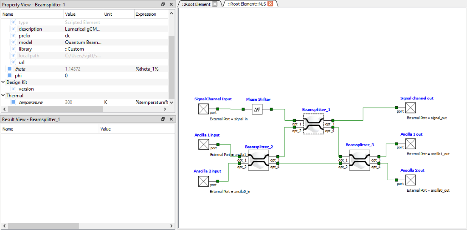Click the Value column header in Property View
This screenshot has height=230, width=467.
83,14
